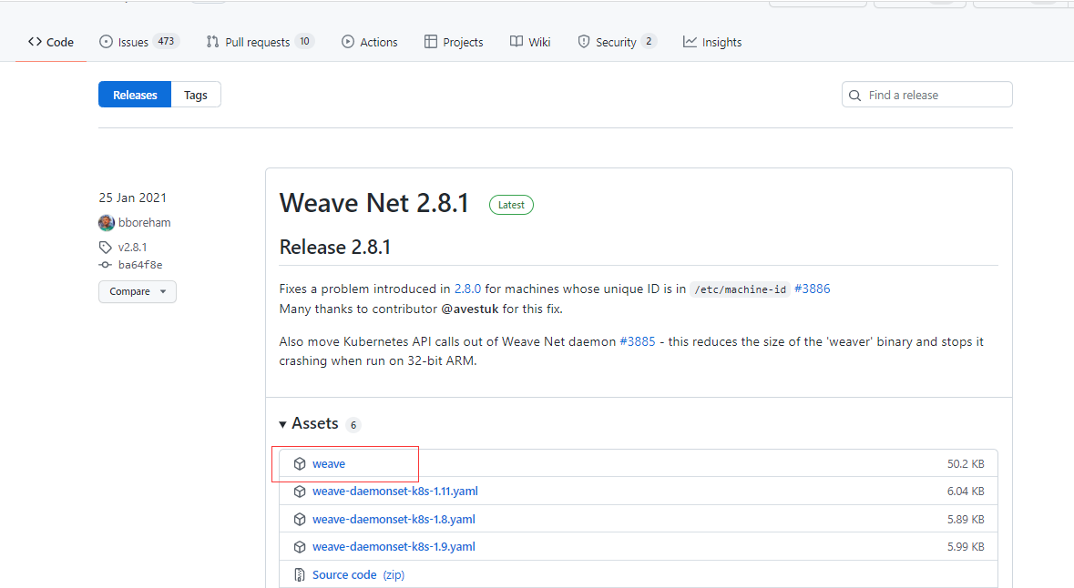This screenshot has height=588, width=1074.
Task: Click the Pull requests branch icon
Action: click(212, 42)
